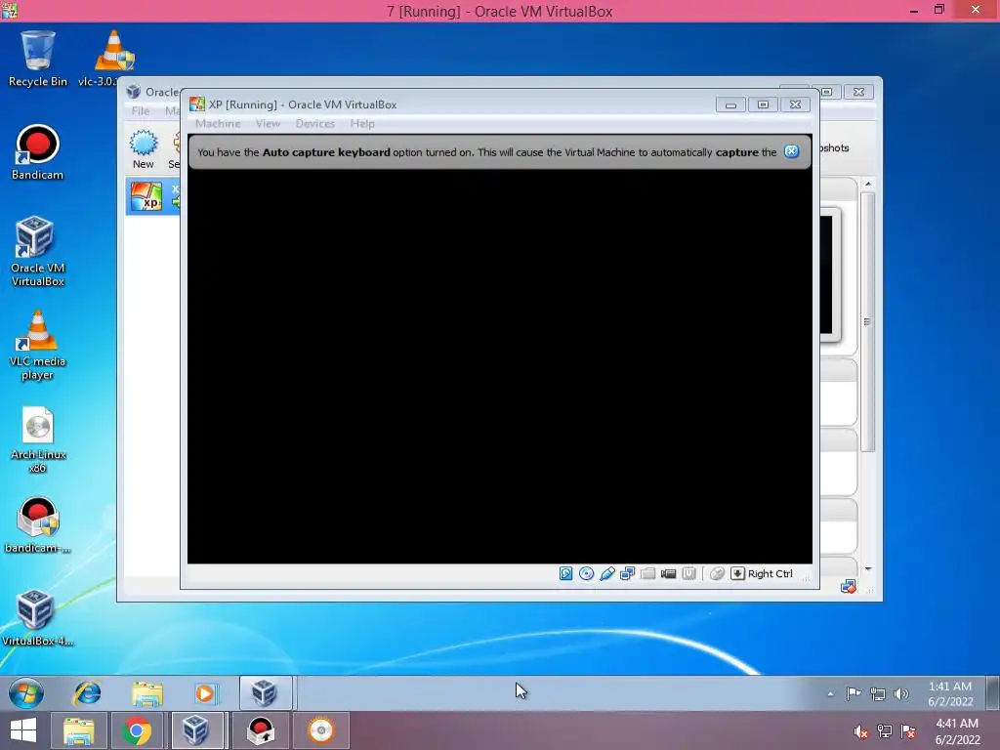Click network icon in guest tray

(x=878, y=694)
